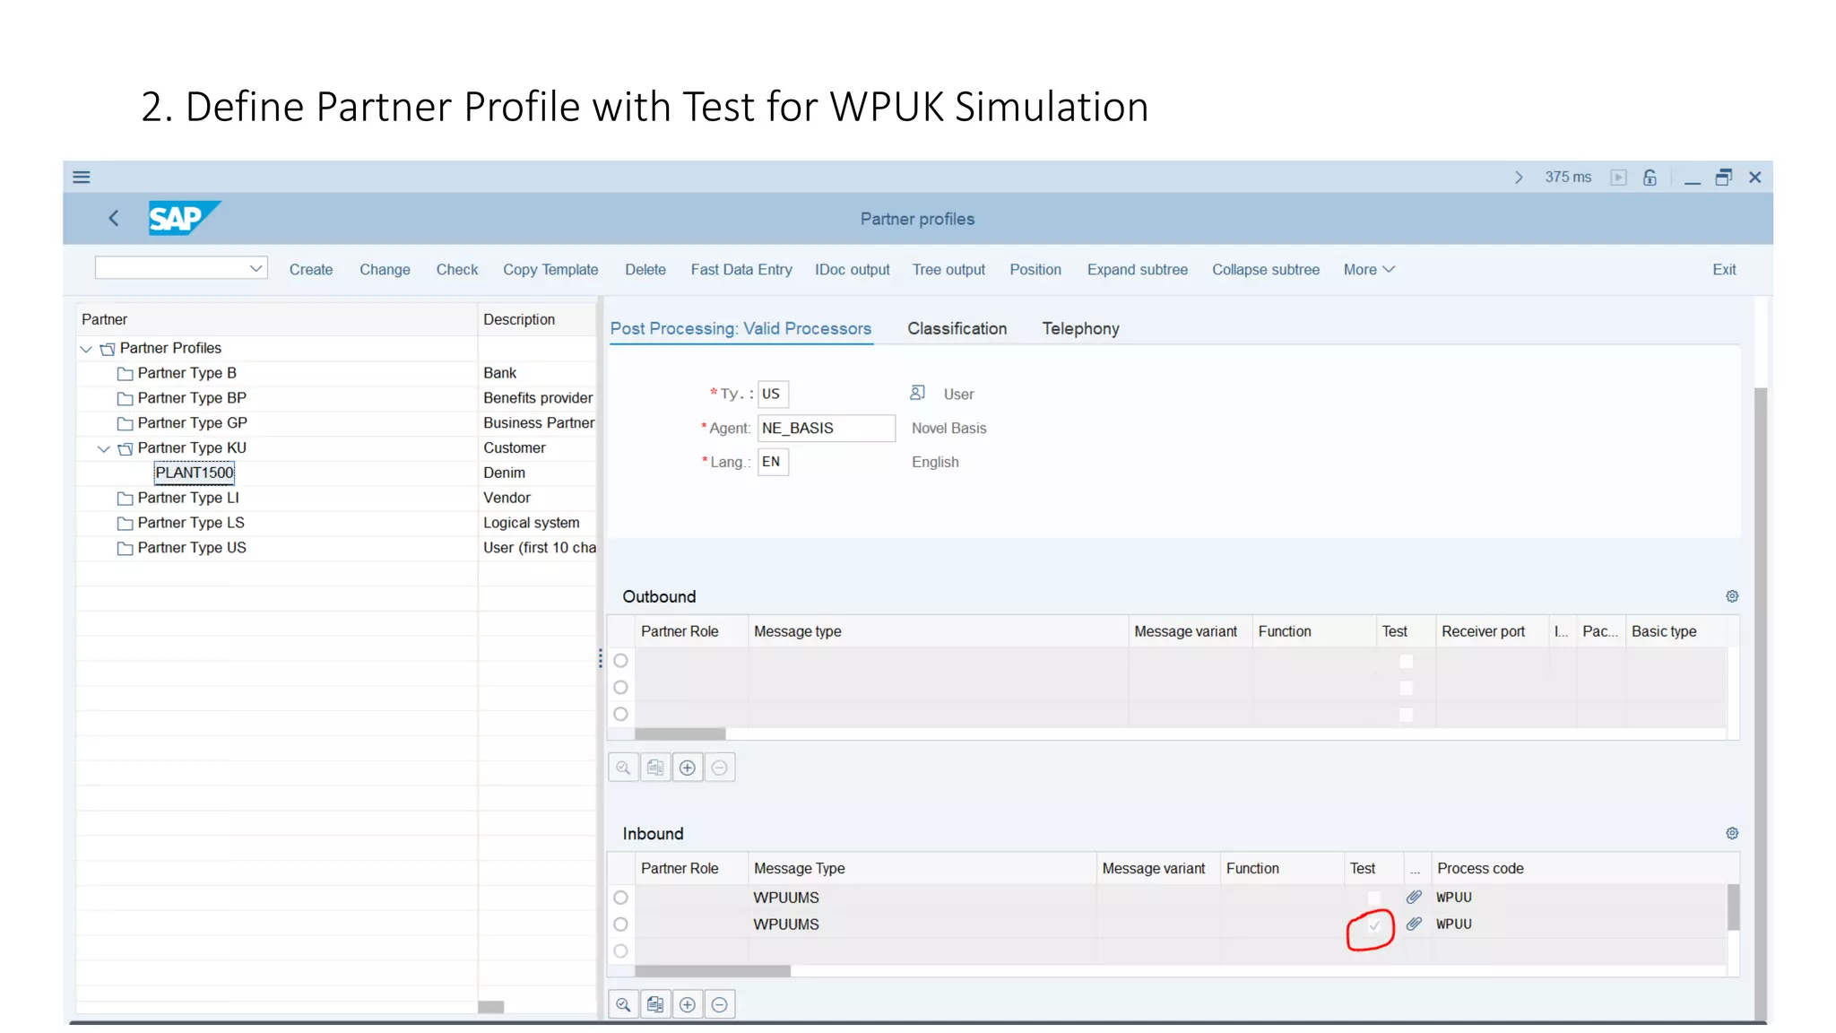This screenshot has height=1033, width=1836.
Task: Click the Inbound detail magnifier icon
Action: (x=623, y=1005)
